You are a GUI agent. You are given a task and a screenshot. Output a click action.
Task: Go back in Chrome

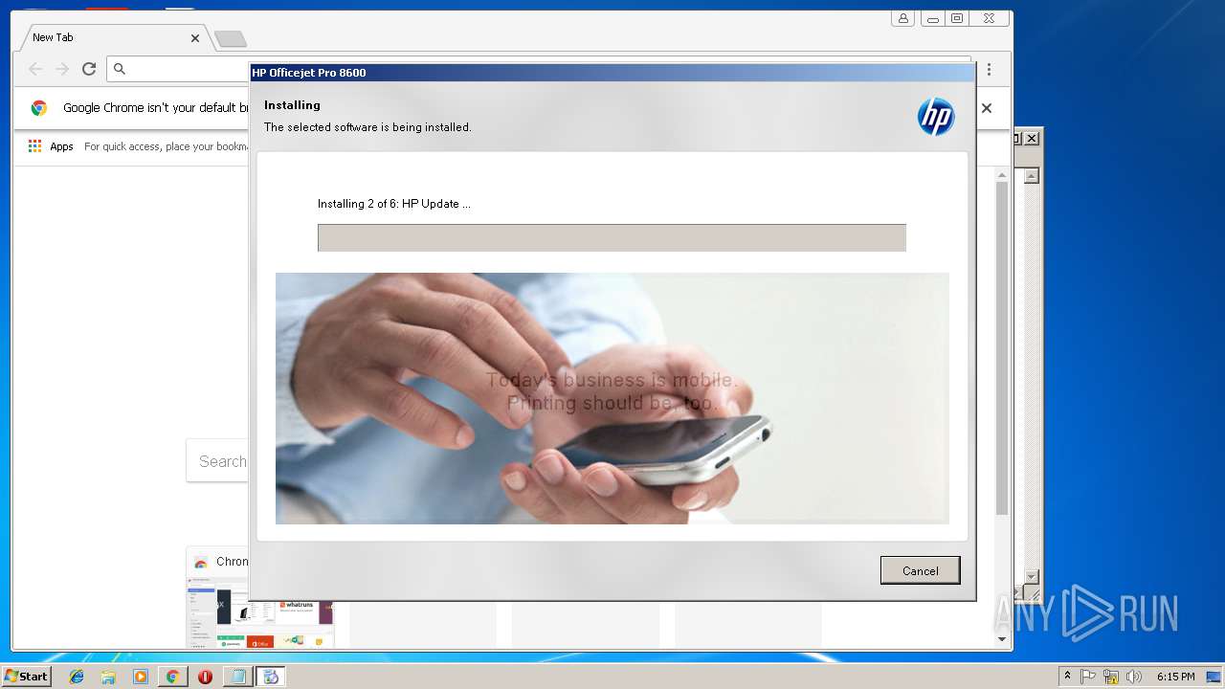[35, 69]
